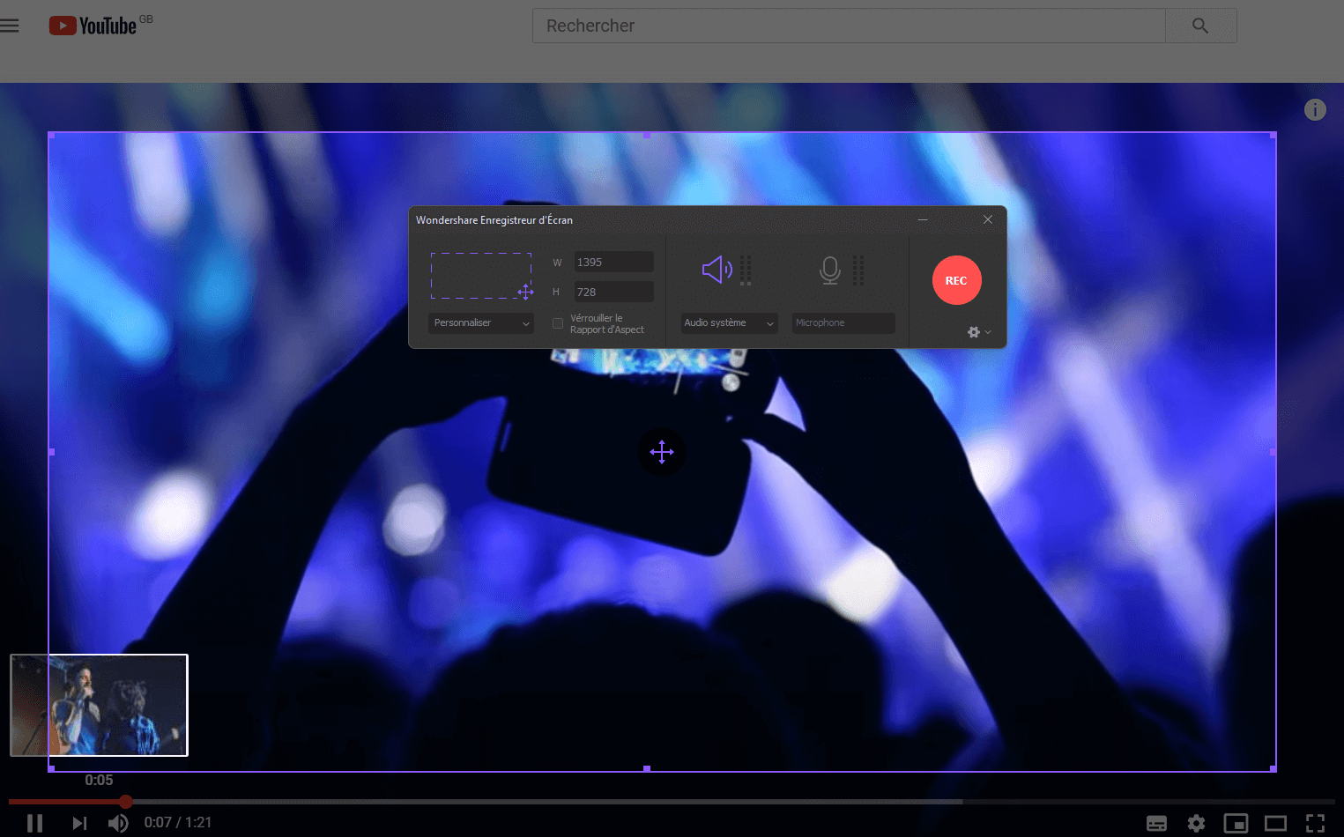Toggle the microphone icon in recorder
This screenshot has height=837, width=1344.
point(829,270)
